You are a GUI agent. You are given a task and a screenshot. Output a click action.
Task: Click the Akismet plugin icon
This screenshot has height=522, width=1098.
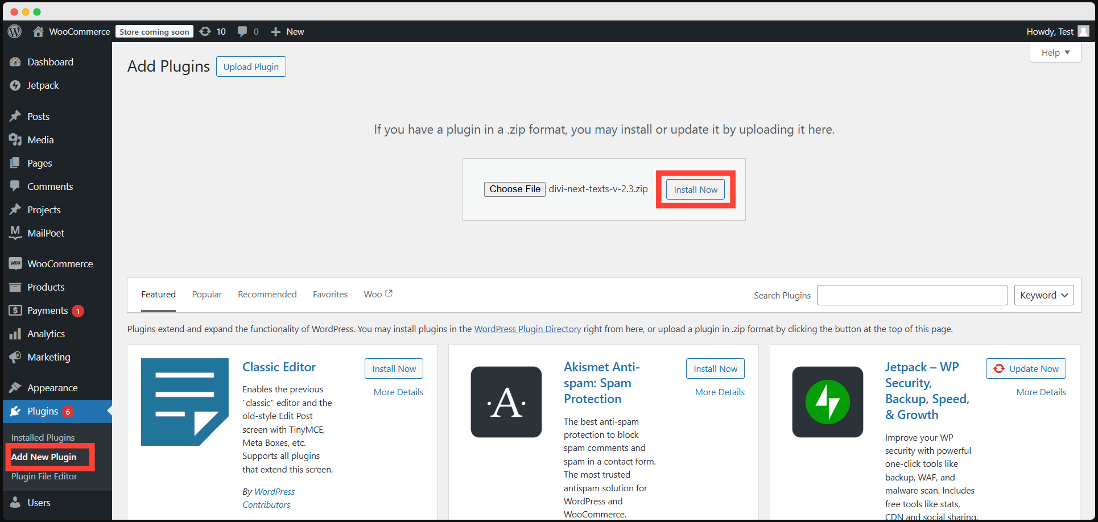[506, 402]
